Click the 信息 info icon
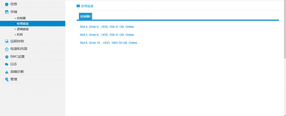Viewport: 286px width, 116px height. pyautogui.click(x=7, y=4)
